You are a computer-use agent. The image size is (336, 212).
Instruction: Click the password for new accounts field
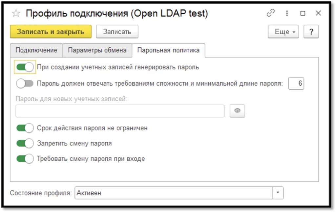click(120, 111)
